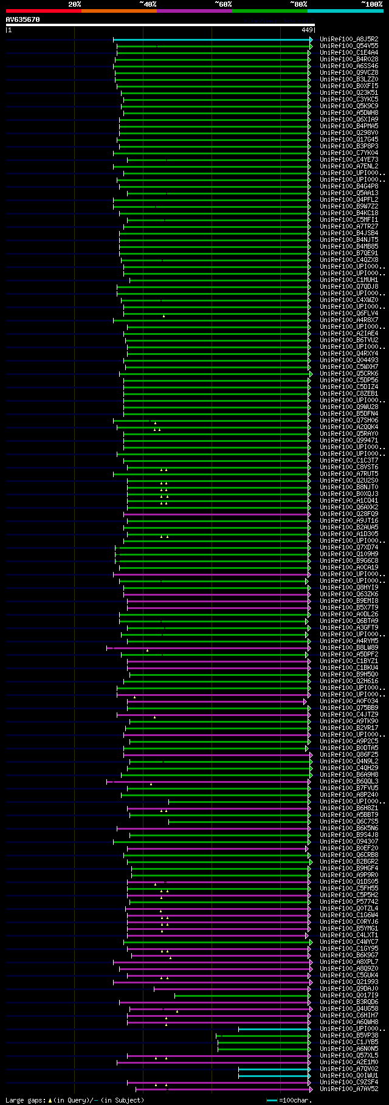
Task: Select hit label UniRef100_O94307
Action: coord(349,841)
